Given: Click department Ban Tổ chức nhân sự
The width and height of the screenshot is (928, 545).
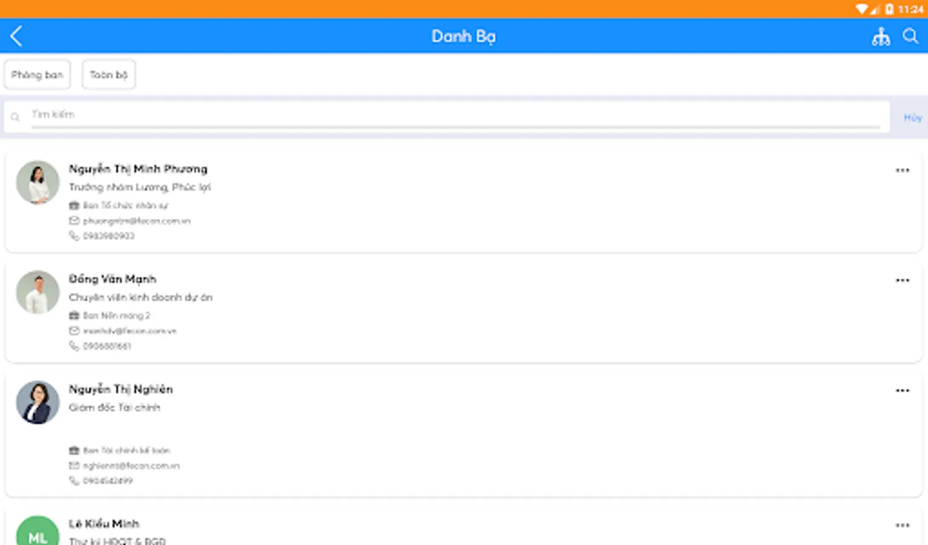Looking at the screenshot, I should tap(125, 205).
